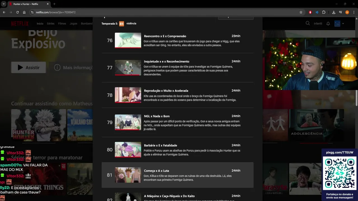358x201 pixels.
Task: Open the Séries section
Action: (x=51, y=24)
